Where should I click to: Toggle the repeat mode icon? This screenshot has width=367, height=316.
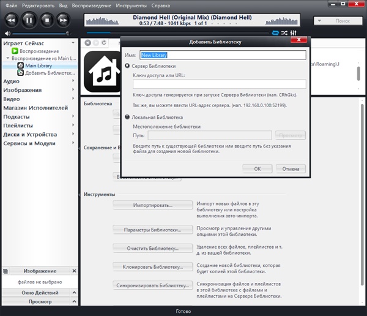tap(275, 32)
